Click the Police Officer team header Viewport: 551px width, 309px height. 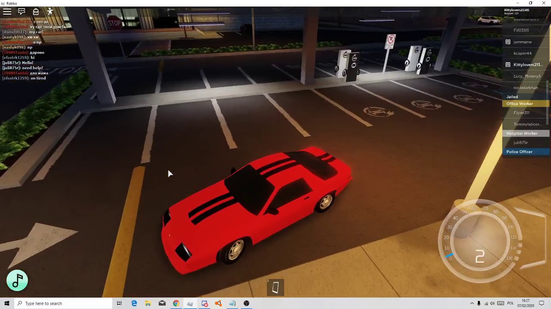point(525,152)
